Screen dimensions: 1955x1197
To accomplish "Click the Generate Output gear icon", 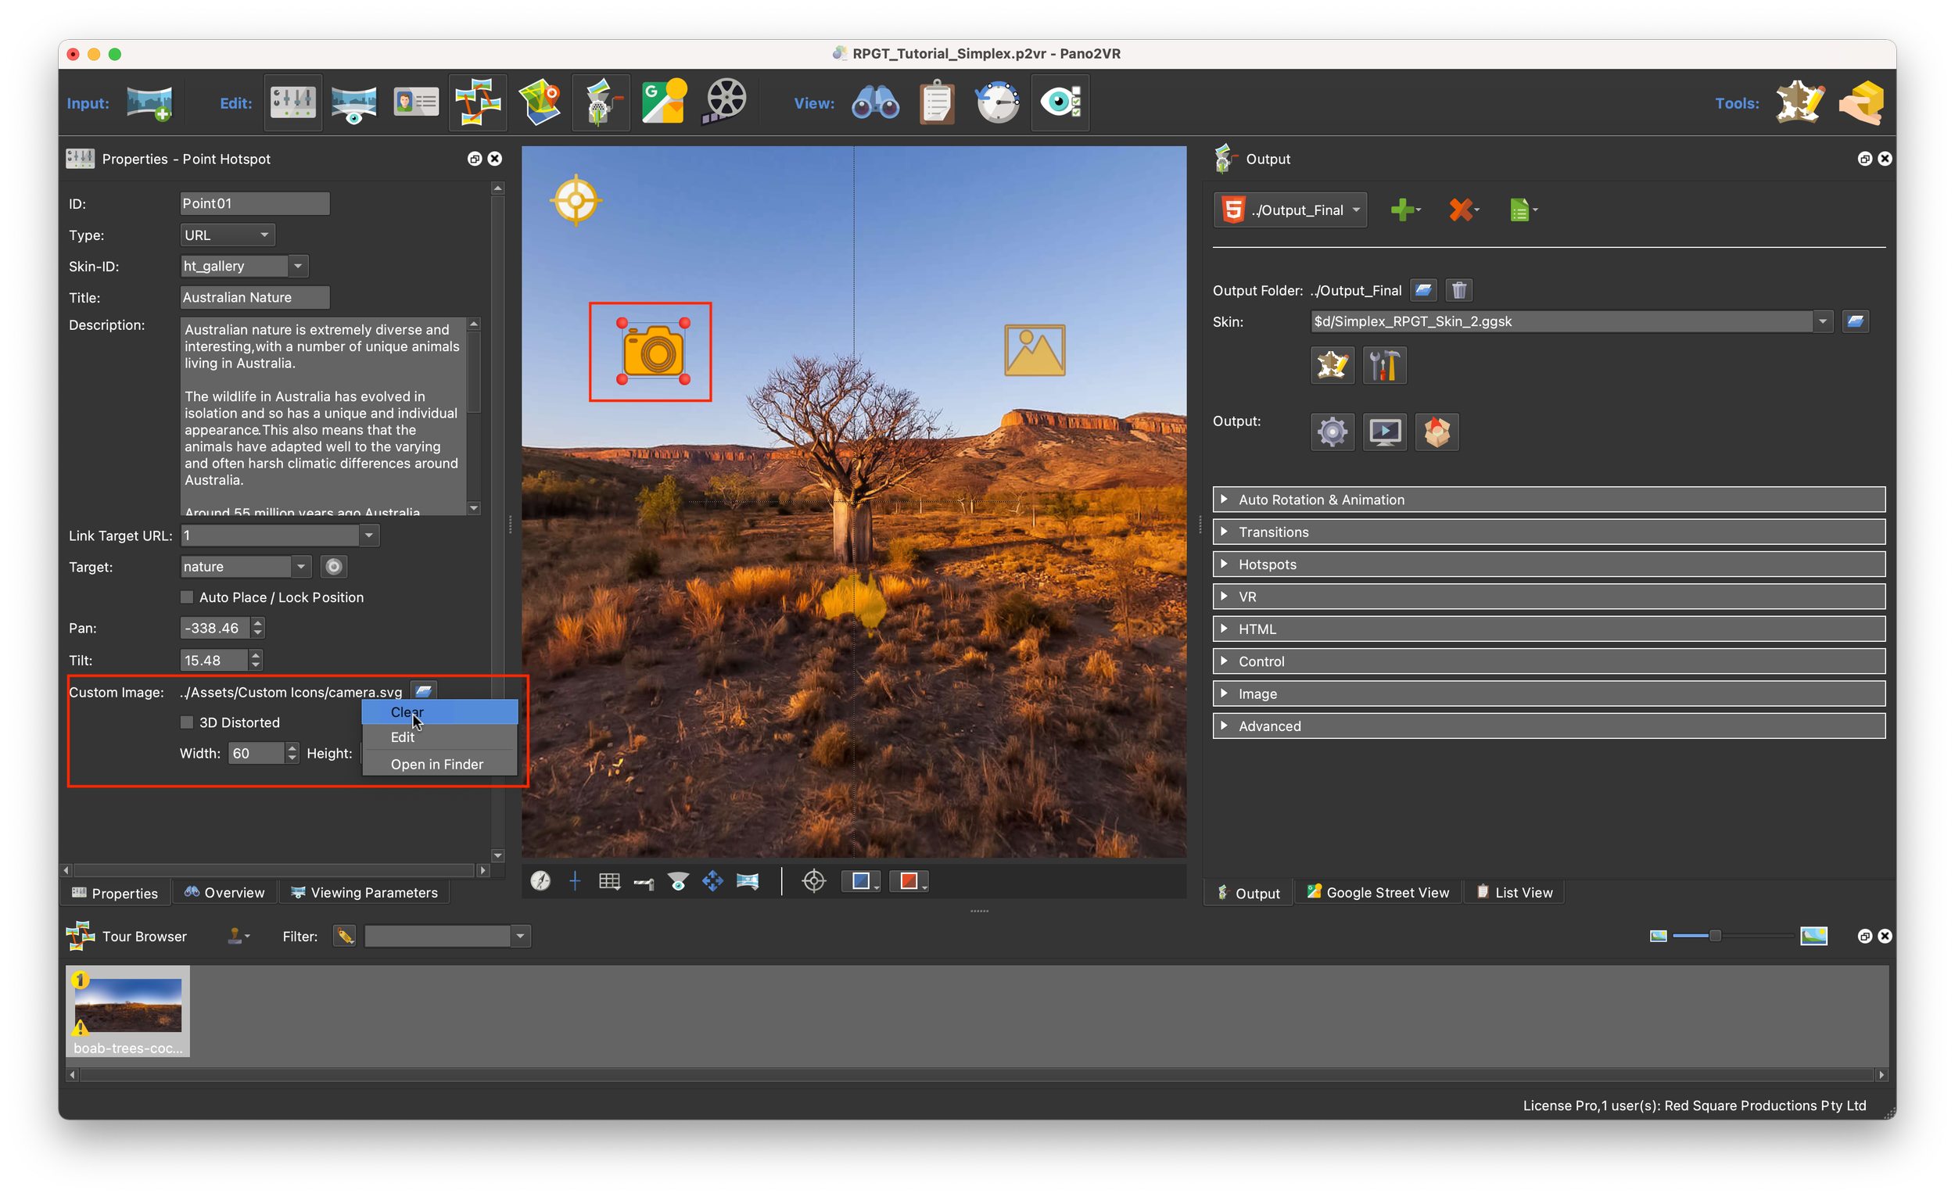I will (1333, 432).
